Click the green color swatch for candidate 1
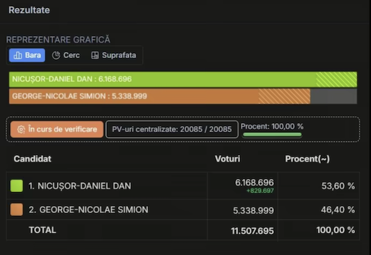The height and width of the screenshot is (255, 371). coord(17,186)
